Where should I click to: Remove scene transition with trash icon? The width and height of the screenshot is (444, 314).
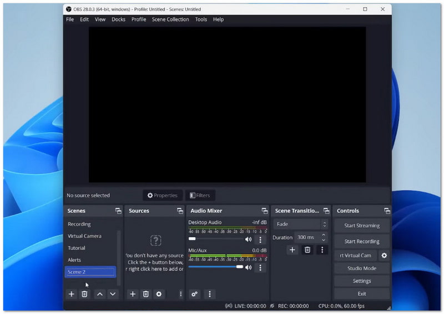tap(307, 250)
